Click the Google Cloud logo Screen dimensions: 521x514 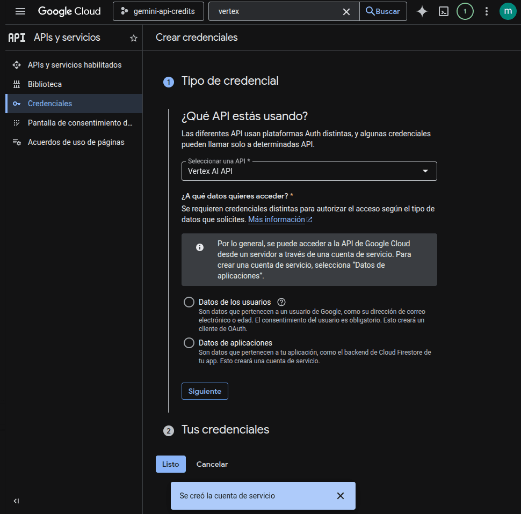pyautogui.click(x=69, y=11)
